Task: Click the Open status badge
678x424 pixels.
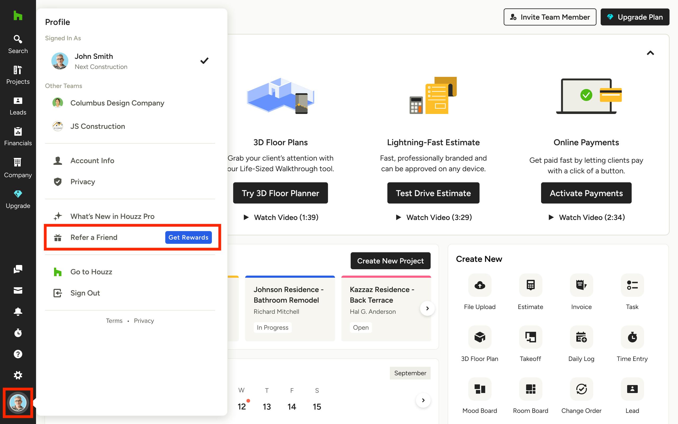Action: (361, 328)
